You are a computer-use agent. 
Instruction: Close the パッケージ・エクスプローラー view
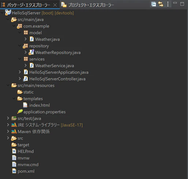[x=55, y=5]
